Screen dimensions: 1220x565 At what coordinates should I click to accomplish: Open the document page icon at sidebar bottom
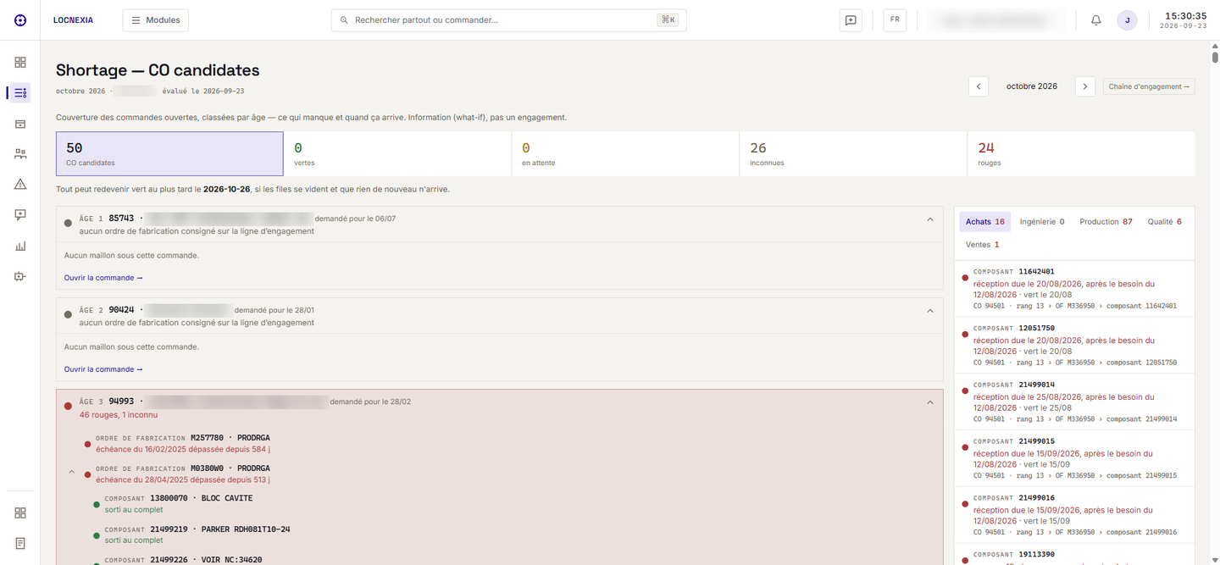click(20, 543)
